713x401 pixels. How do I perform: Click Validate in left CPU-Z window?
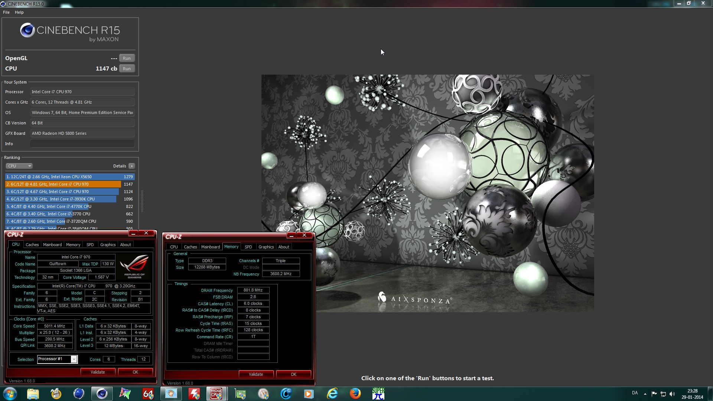98,372
